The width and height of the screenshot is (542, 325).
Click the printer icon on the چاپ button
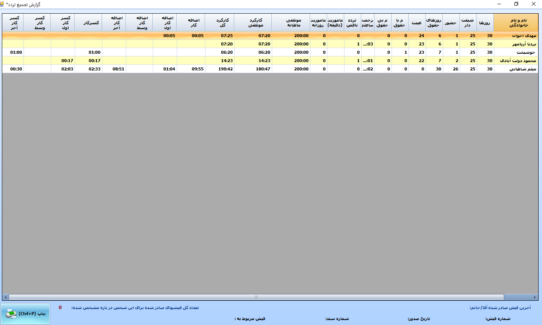coord(11,314)
